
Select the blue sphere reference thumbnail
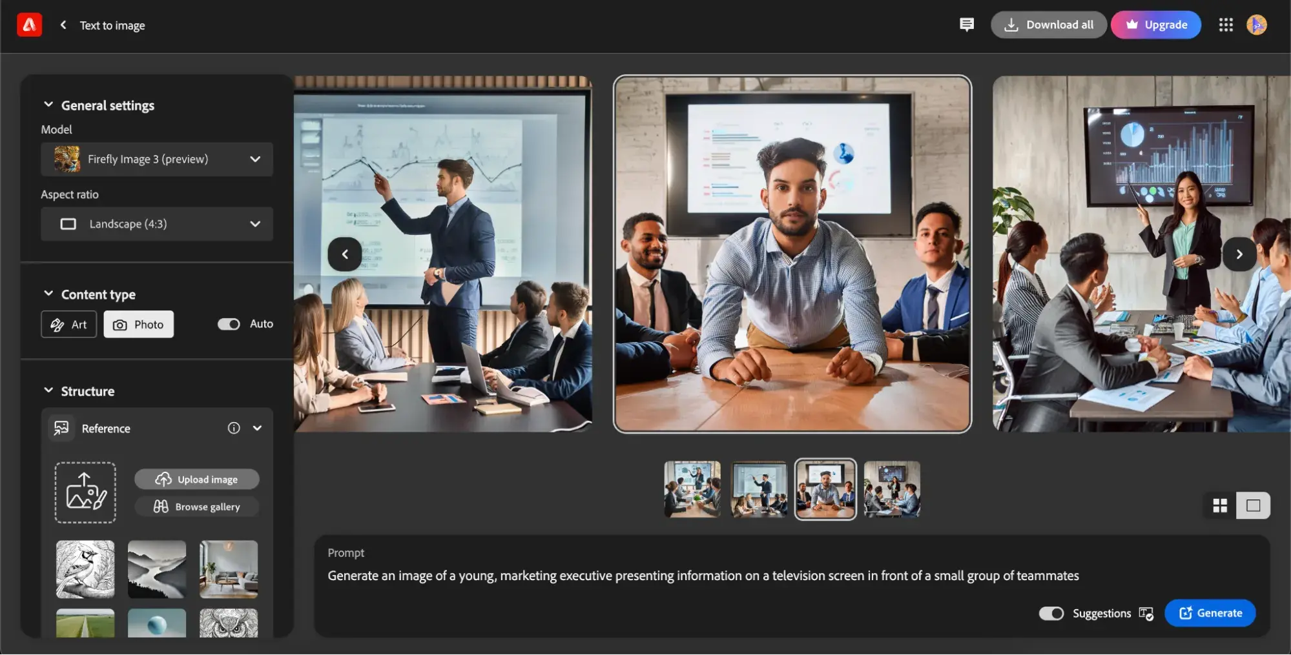point(157,623)
